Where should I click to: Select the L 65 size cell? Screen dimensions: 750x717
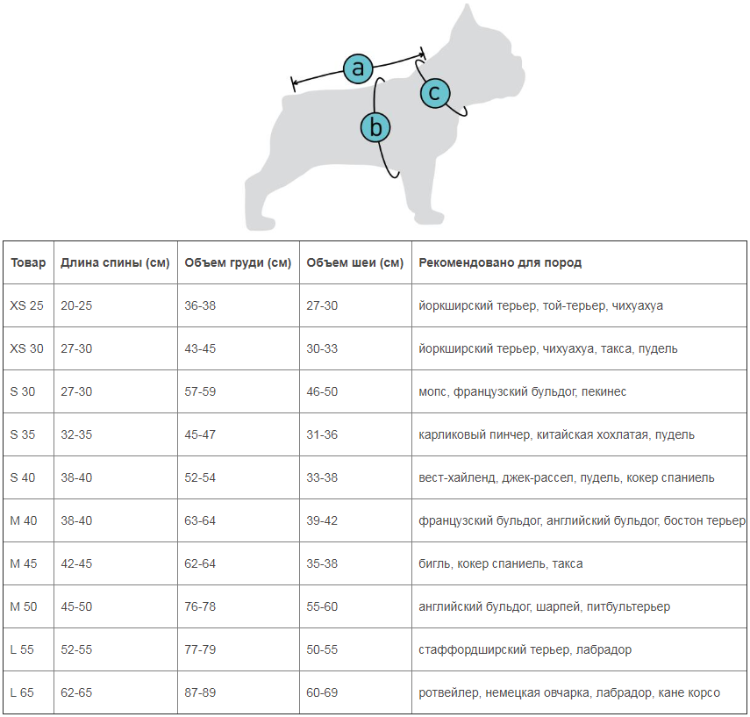click(23, 693)
